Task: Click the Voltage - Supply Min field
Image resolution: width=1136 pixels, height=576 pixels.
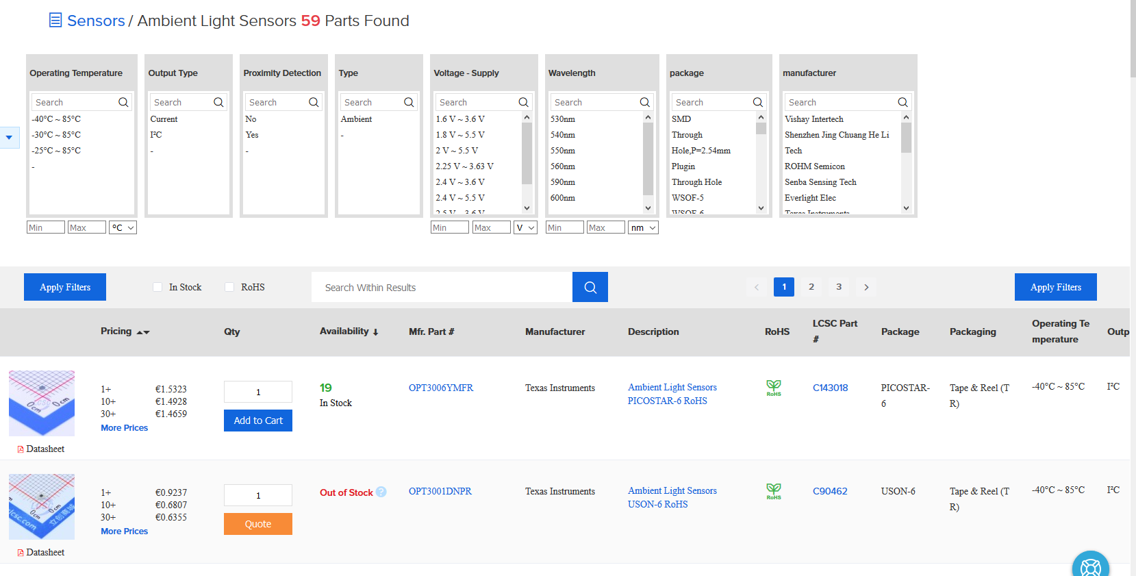Action: click(x=450, y=227)
